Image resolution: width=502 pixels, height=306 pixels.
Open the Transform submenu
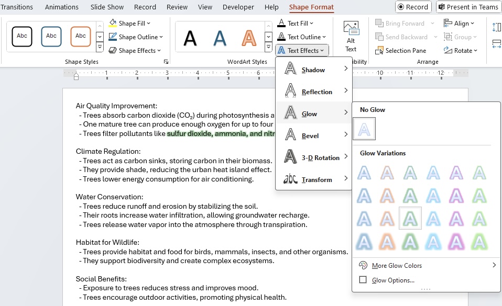(313, 179)
